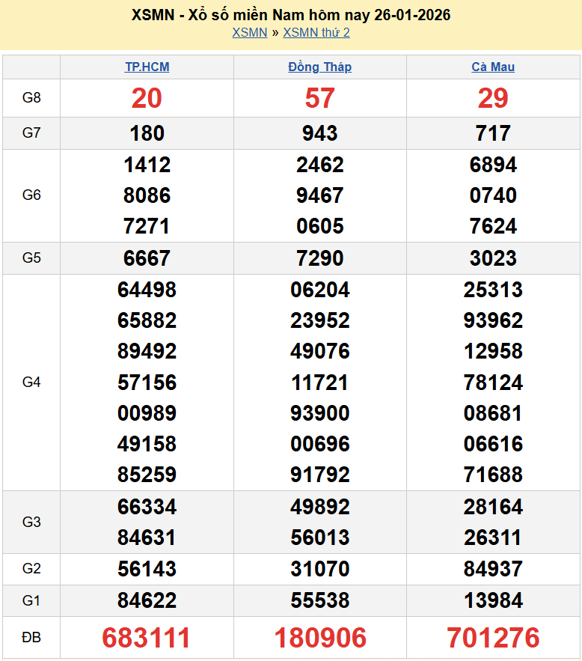Select Đồng Tháp G8 result 57
Viewport: 582px width, 661px height.
[x=319, y=98]
